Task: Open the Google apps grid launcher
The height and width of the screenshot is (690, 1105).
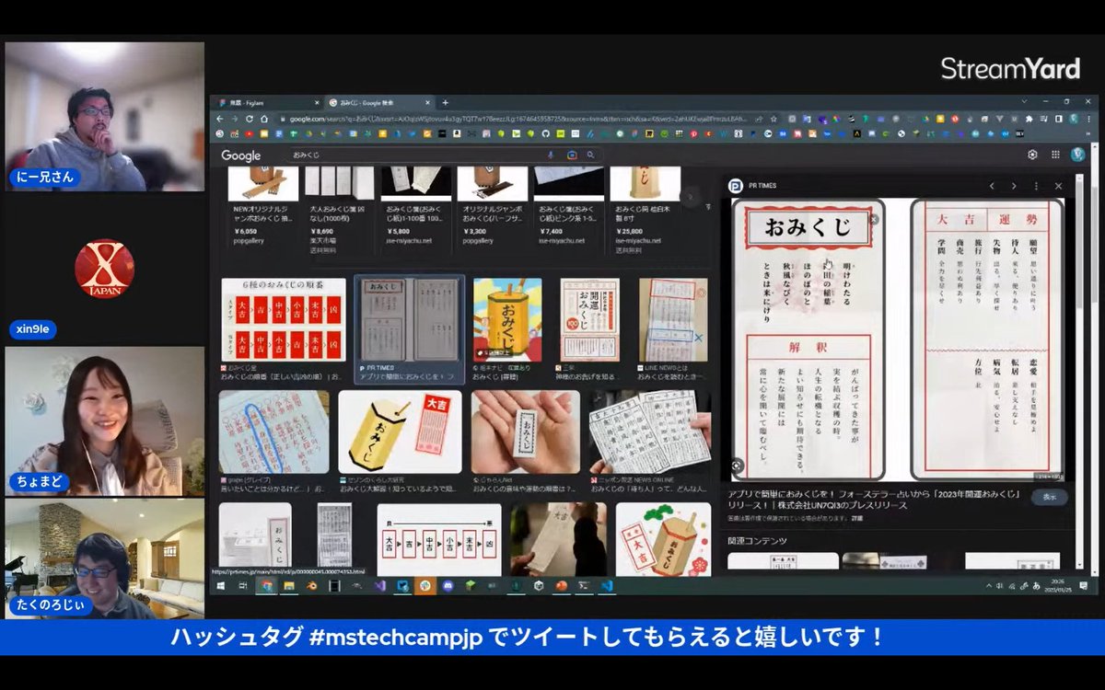Action: tap(1054, 154)
